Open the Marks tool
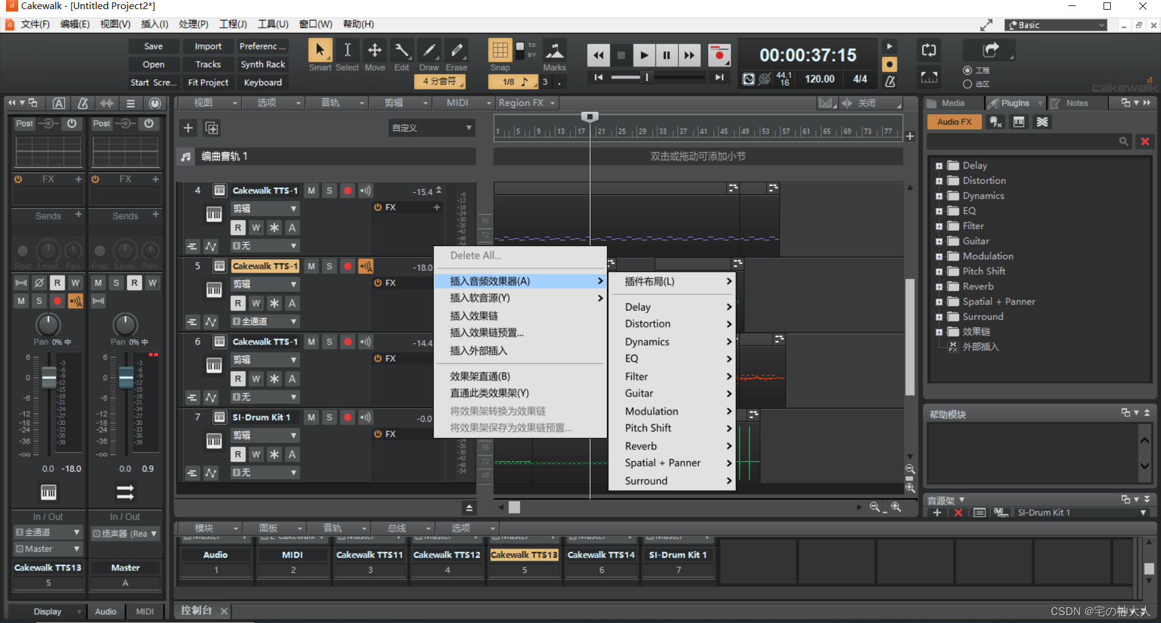This screenshot has width=1161, height=623. [554, 50]
